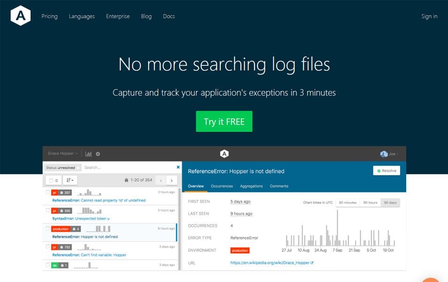The image size is (448, 282).
Task: Go to the next page of errors
Action: (x=172, y=180)
